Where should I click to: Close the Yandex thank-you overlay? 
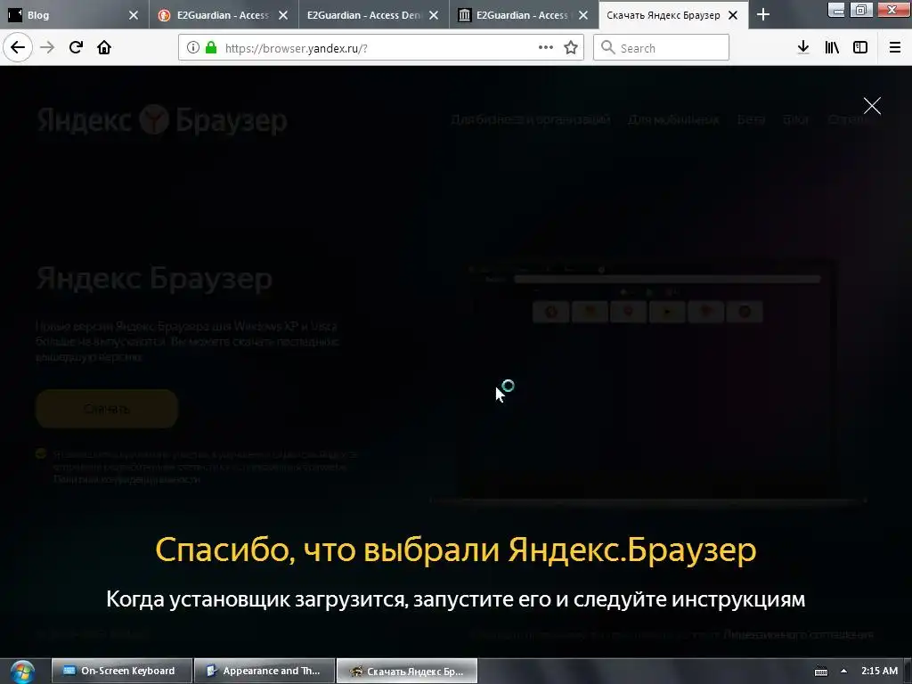(872, 106)
